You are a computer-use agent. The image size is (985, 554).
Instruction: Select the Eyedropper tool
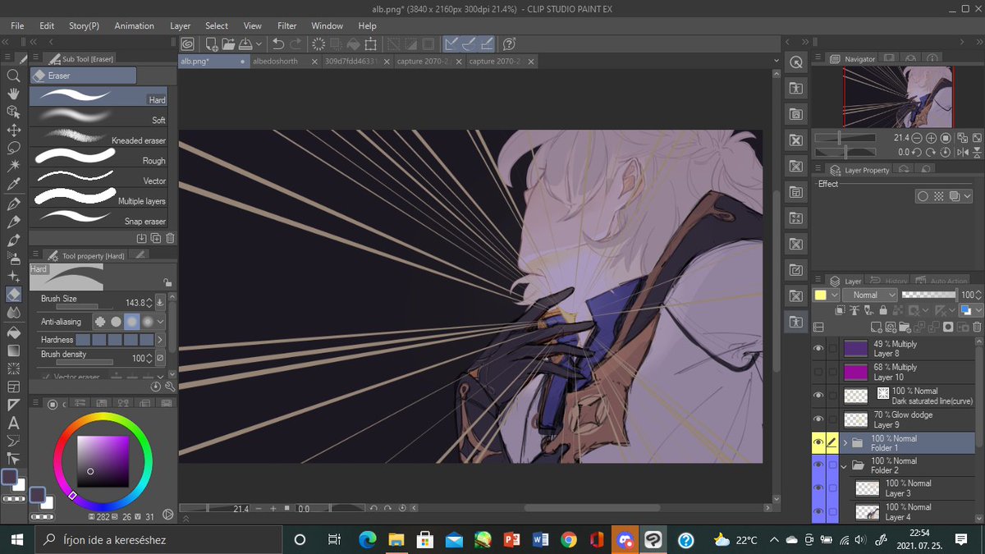[13, 185]
